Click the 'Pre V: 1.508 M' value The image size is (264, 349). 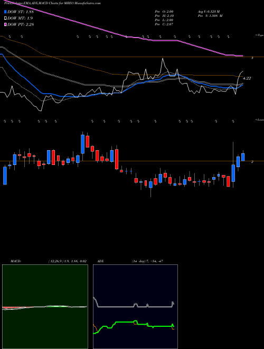(x=210, y=16)
